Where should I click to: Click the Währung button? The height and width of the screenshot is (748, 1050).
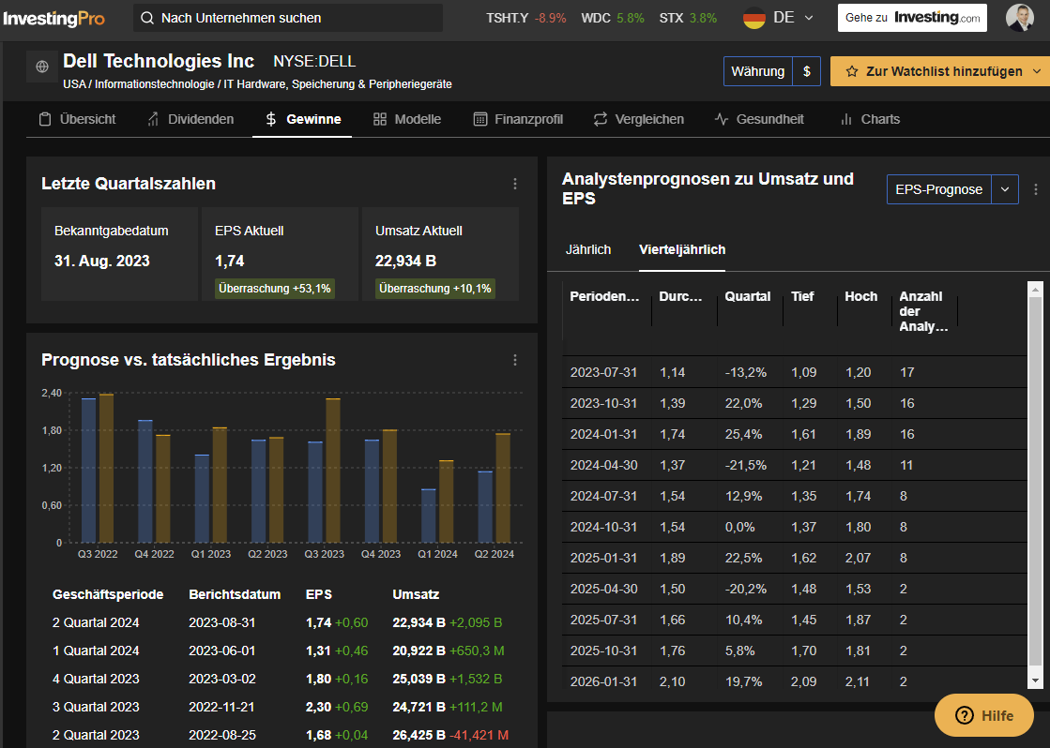[x=757, y=71]
